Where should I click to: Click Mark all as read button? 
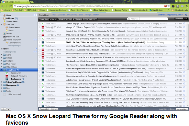click(x=65, y=19)
